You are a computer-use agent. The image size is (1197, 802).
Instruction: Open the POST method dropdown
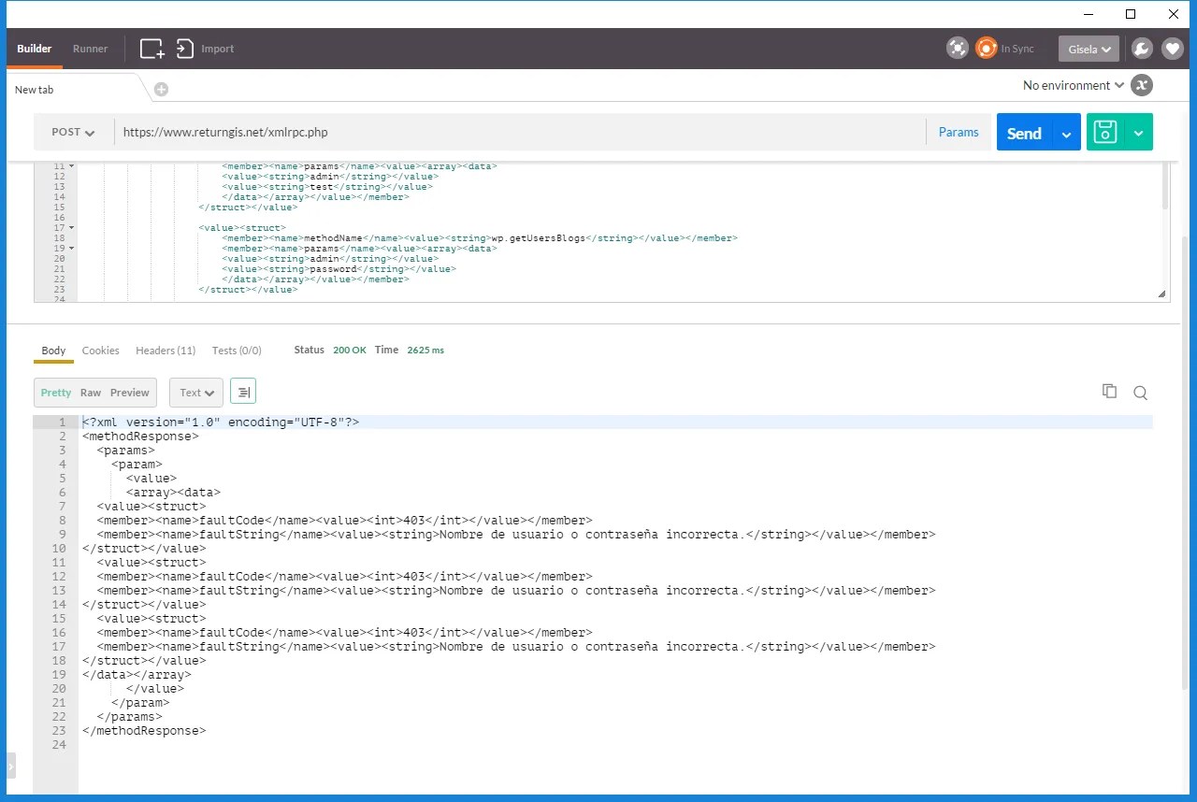74,132
